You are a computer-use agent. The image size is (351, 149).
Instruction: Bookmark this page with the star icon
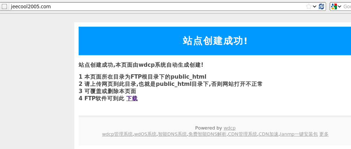tap(309, 6)
